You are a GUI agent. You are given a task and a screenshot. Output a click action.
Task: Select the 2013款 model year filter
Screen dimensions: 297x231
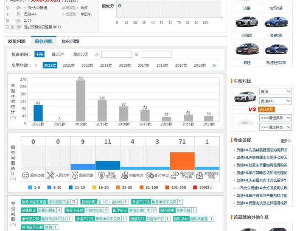(x=200, y=65)
